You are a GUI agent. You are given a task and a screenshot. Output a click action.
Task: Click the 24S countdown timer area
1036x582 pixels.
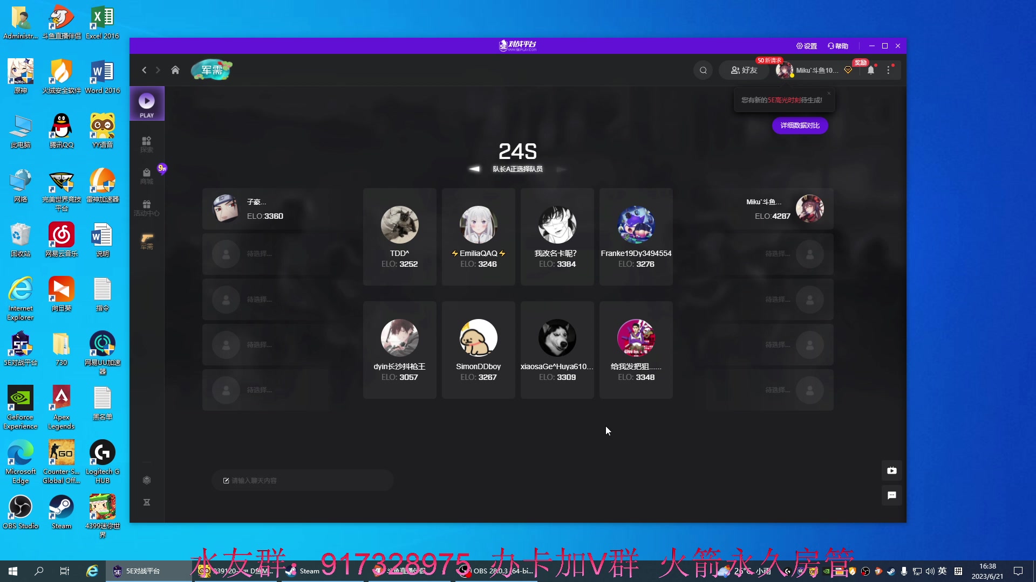click(x=517, y=151)
